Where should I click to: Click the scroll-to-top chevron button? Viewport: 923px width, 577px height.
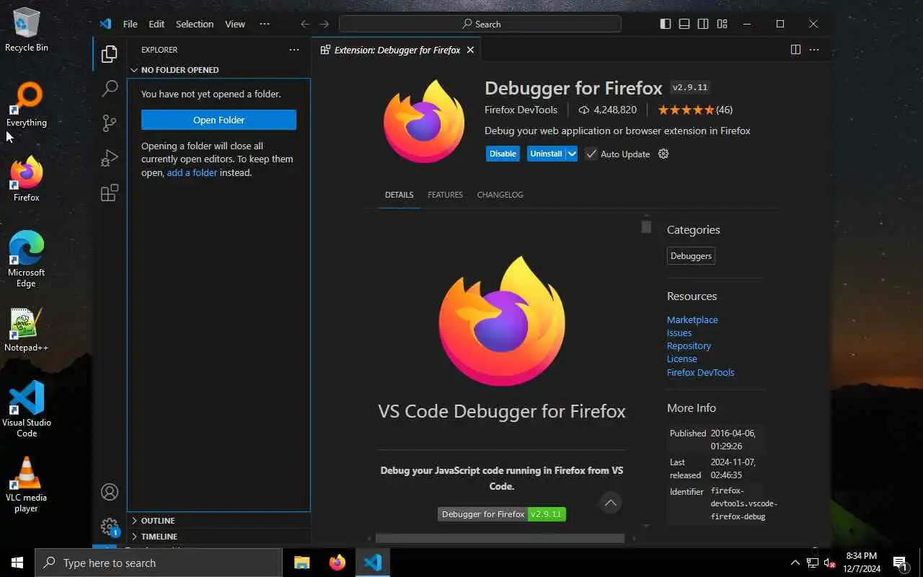pyautogui.click(x=611, y=503)
